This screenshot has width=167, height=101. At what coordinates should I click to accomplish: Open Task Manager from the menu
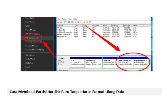coord(30,55)
